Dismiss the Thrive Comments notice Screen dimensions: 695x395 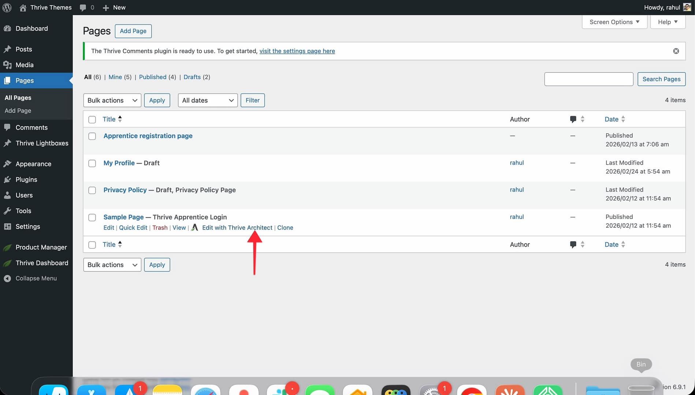click(676, 51)
